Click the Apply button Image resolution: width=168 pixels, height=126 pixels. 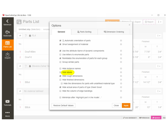[x=126, y=106]
